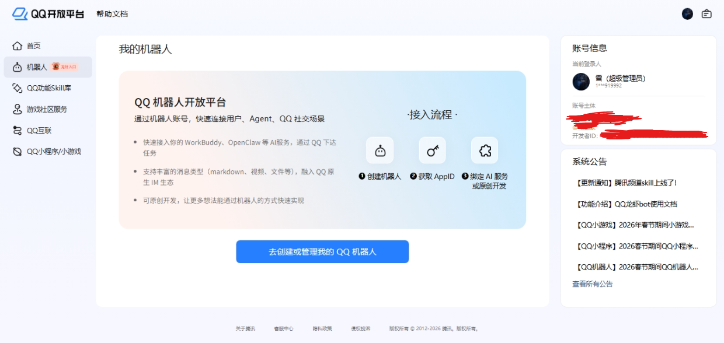Click the 绑定 AI 服务 puzzle icon

coord(485,151)
